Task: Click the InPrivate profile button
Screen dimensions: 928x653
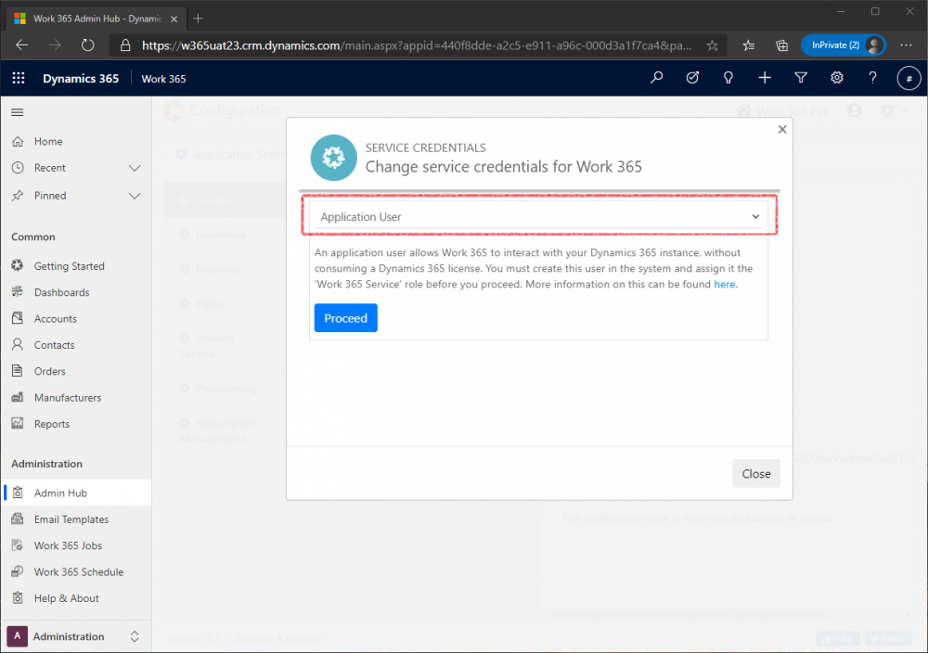Action: click(844, 45)
